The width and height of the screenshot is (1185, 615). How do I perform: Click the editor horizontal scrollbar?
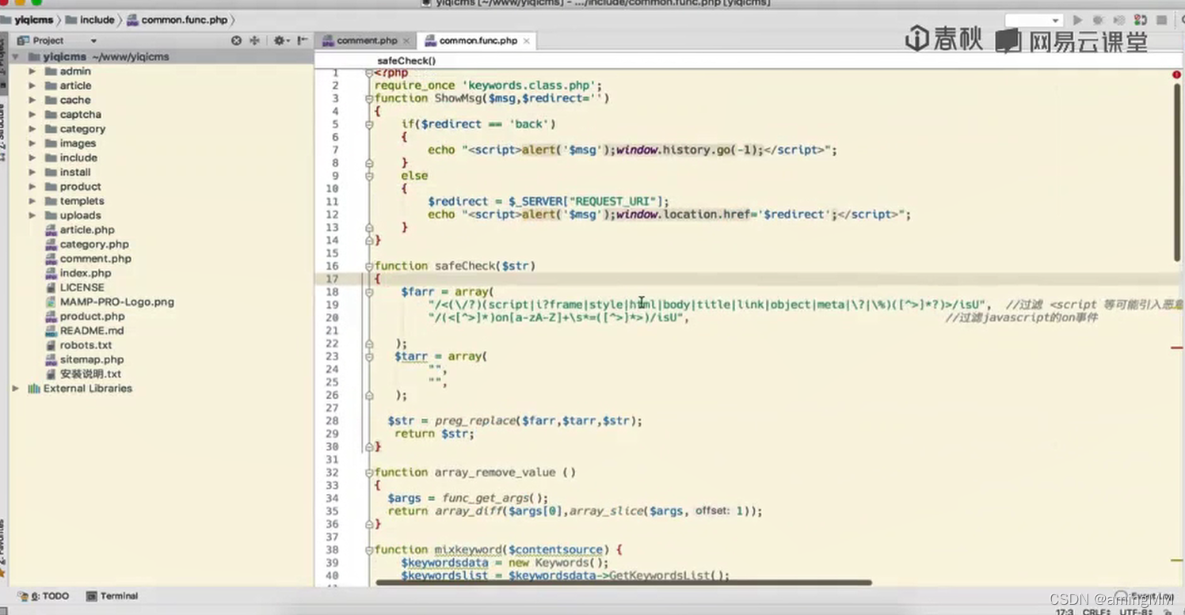623,583
